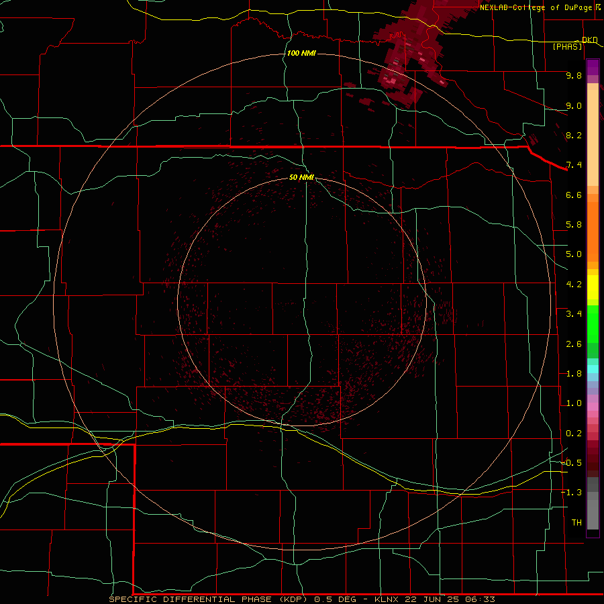Click the KDP product caption at bottom
This screenshot has height=604, width=604.
click(301, 599)
